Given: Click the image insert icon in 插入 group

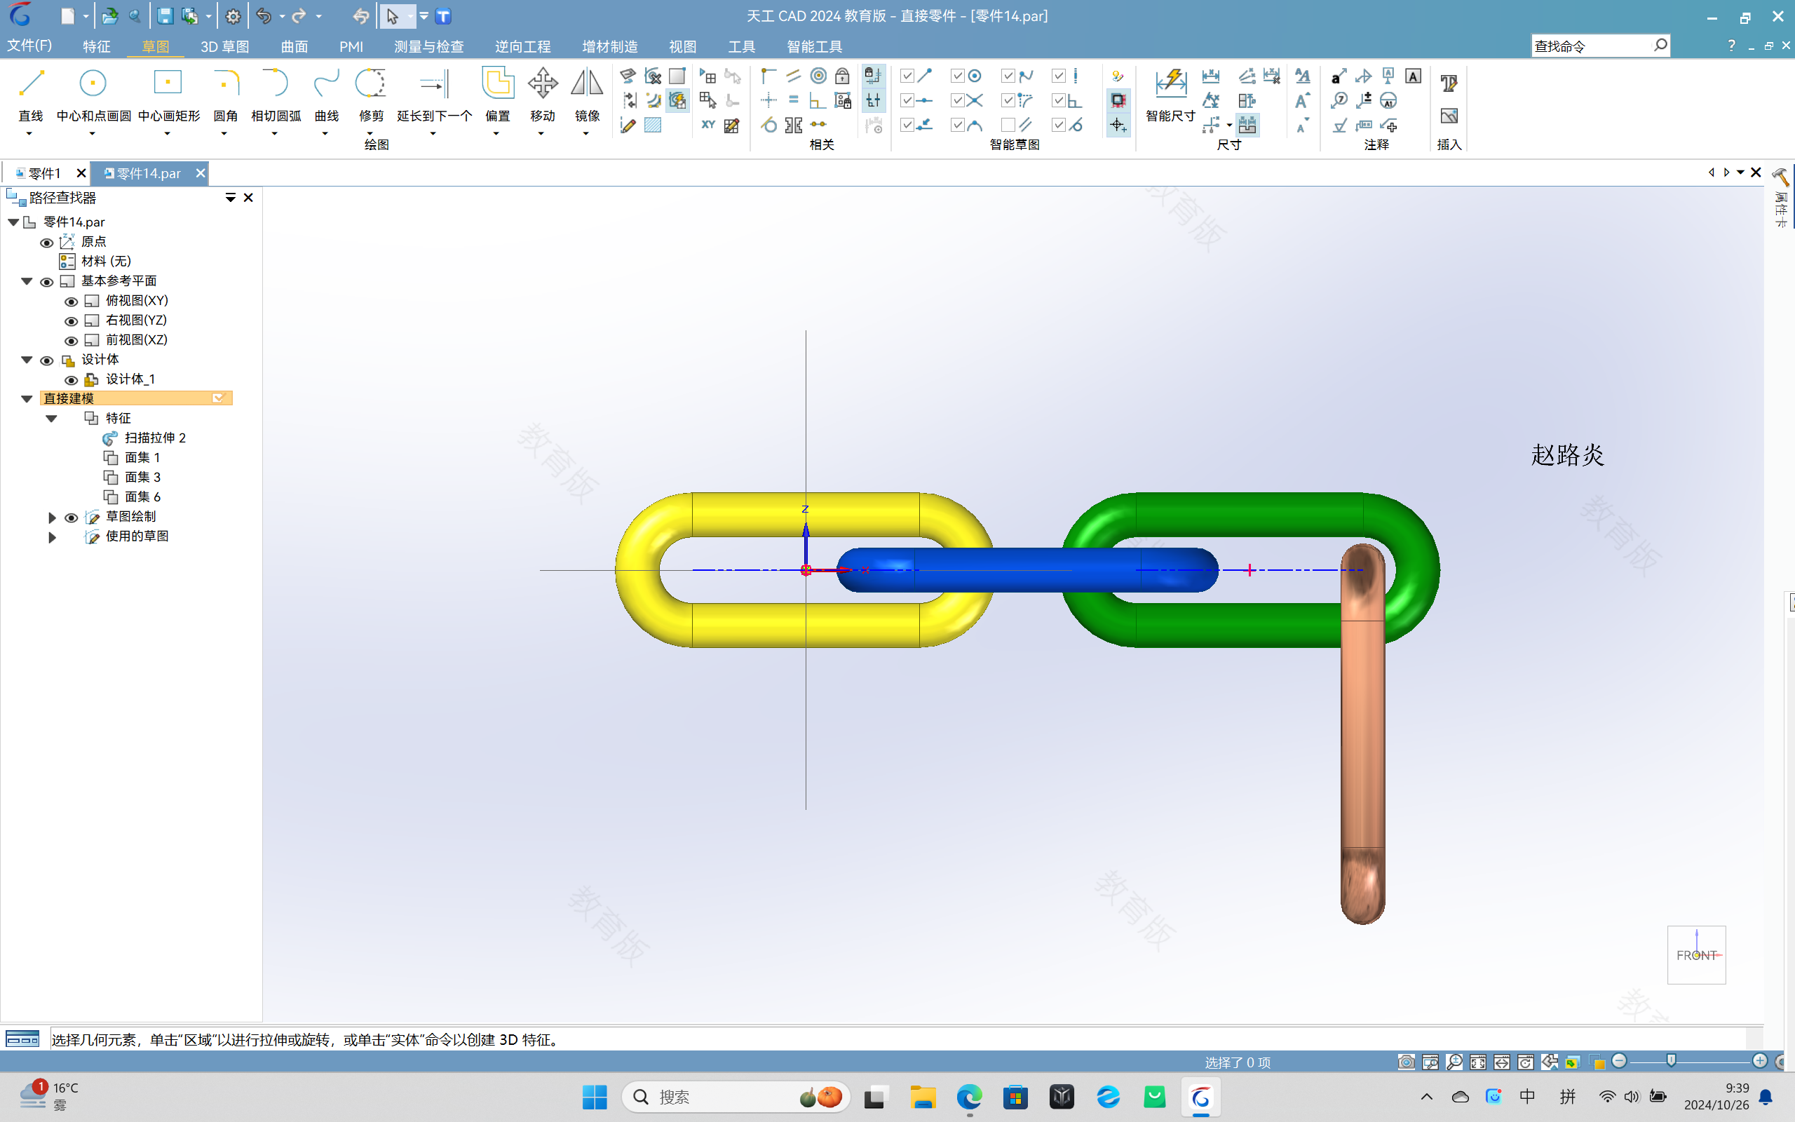Looking at the screenshot, I should point(1449,116).
